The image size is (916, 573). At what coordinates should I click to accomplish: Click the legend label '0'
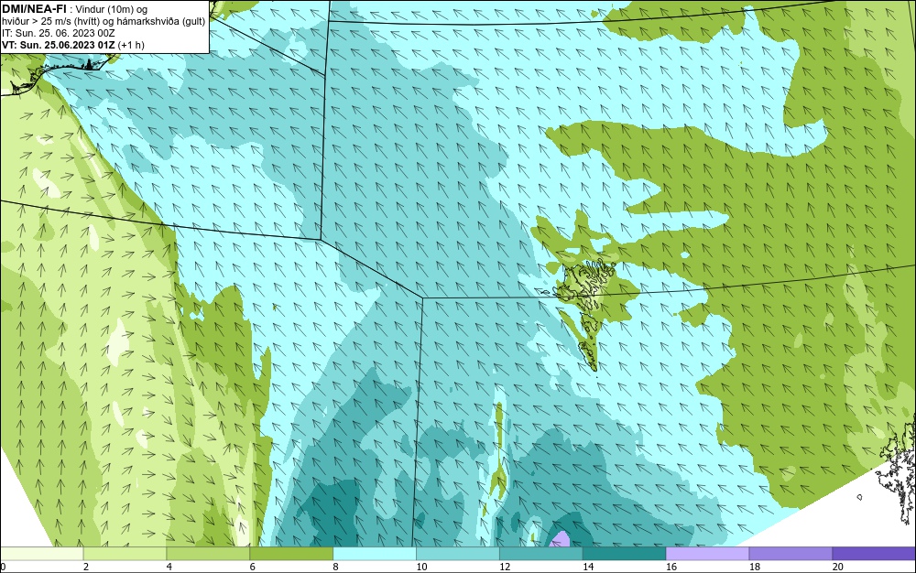click(3, 567)
